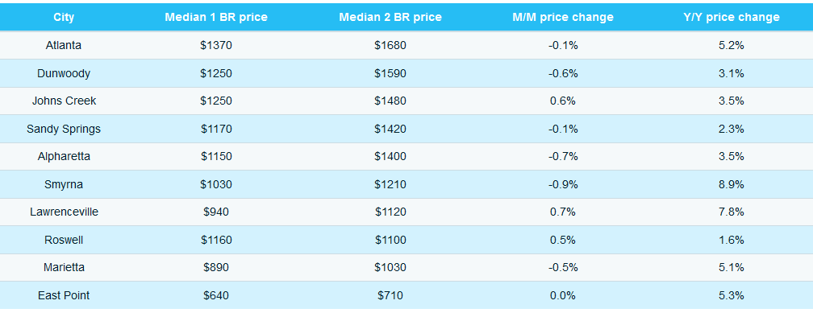This screenshot has height=317, width=813.
Task: Click the East Point city cell
Action: pos(63,296)
